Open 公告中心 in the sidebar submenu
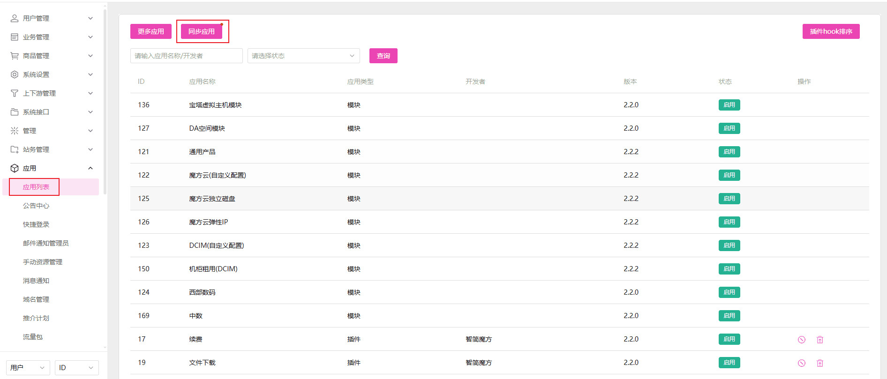 (x=36, y=206)
